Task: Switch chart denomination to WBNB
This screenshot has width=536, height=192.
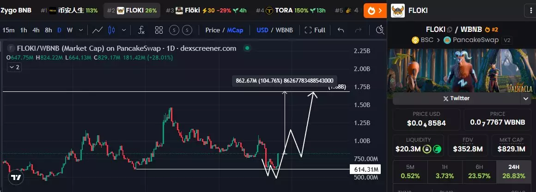Action: pyautogui.click(x=284, y=30)
